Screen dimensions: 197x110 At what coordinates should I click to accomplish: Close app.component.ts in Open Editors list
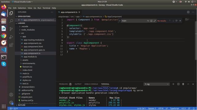tap(19, 20)
